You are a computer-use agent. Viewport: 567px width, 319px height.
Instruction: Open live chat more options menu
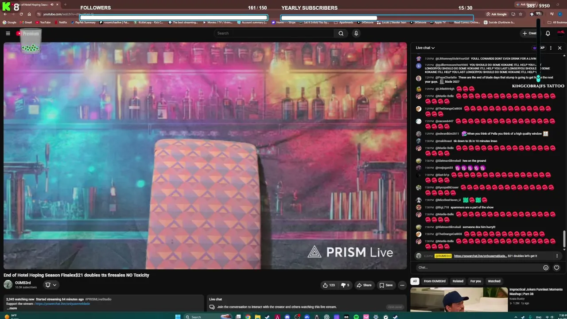(551, 48)
